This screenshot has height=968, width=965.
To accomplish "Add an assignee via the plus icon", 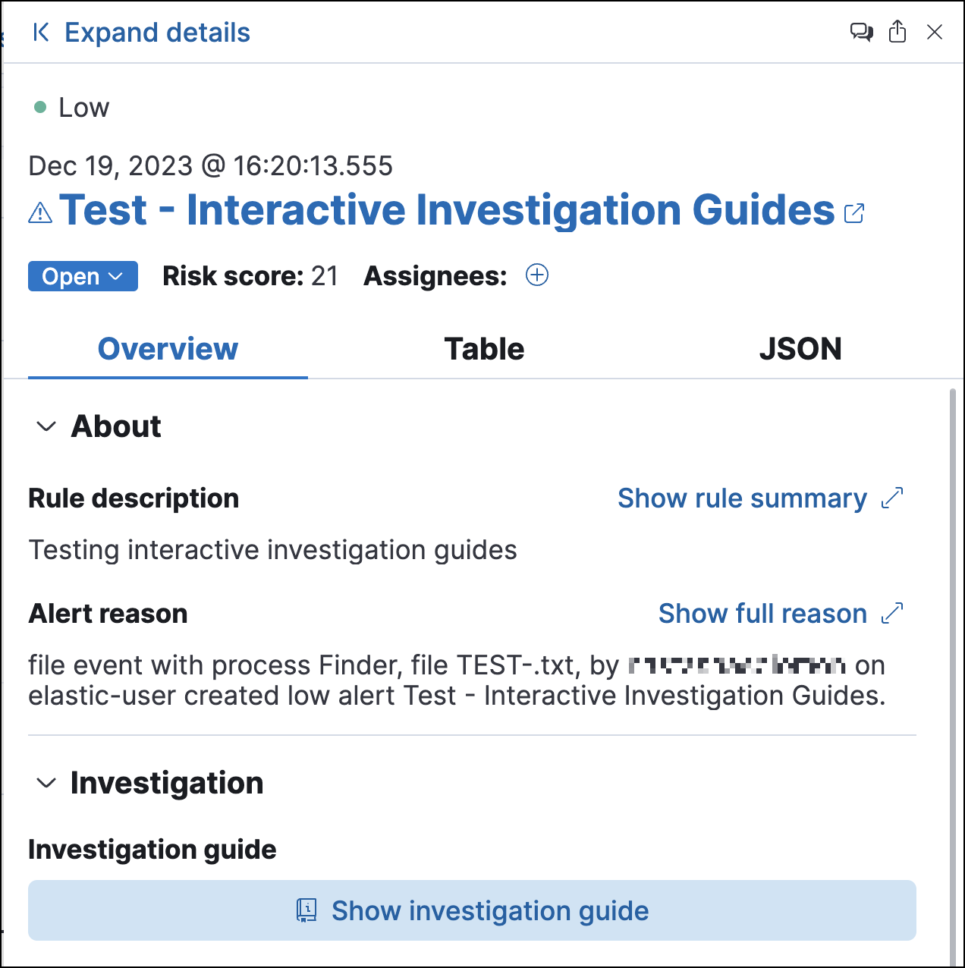I will pyautogui.click(x=537, y=275).
